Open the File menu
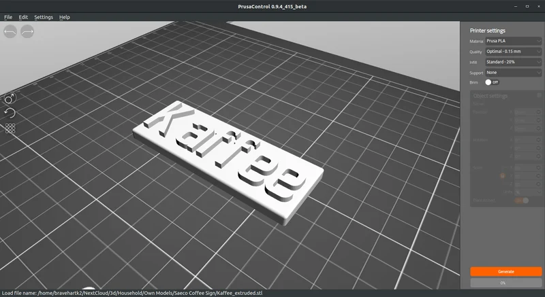 [x=8, y=17]
